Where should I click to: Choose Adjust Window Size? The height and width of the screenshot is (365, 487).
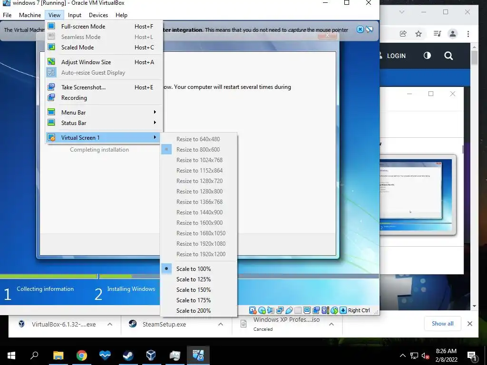coord(104,62)
